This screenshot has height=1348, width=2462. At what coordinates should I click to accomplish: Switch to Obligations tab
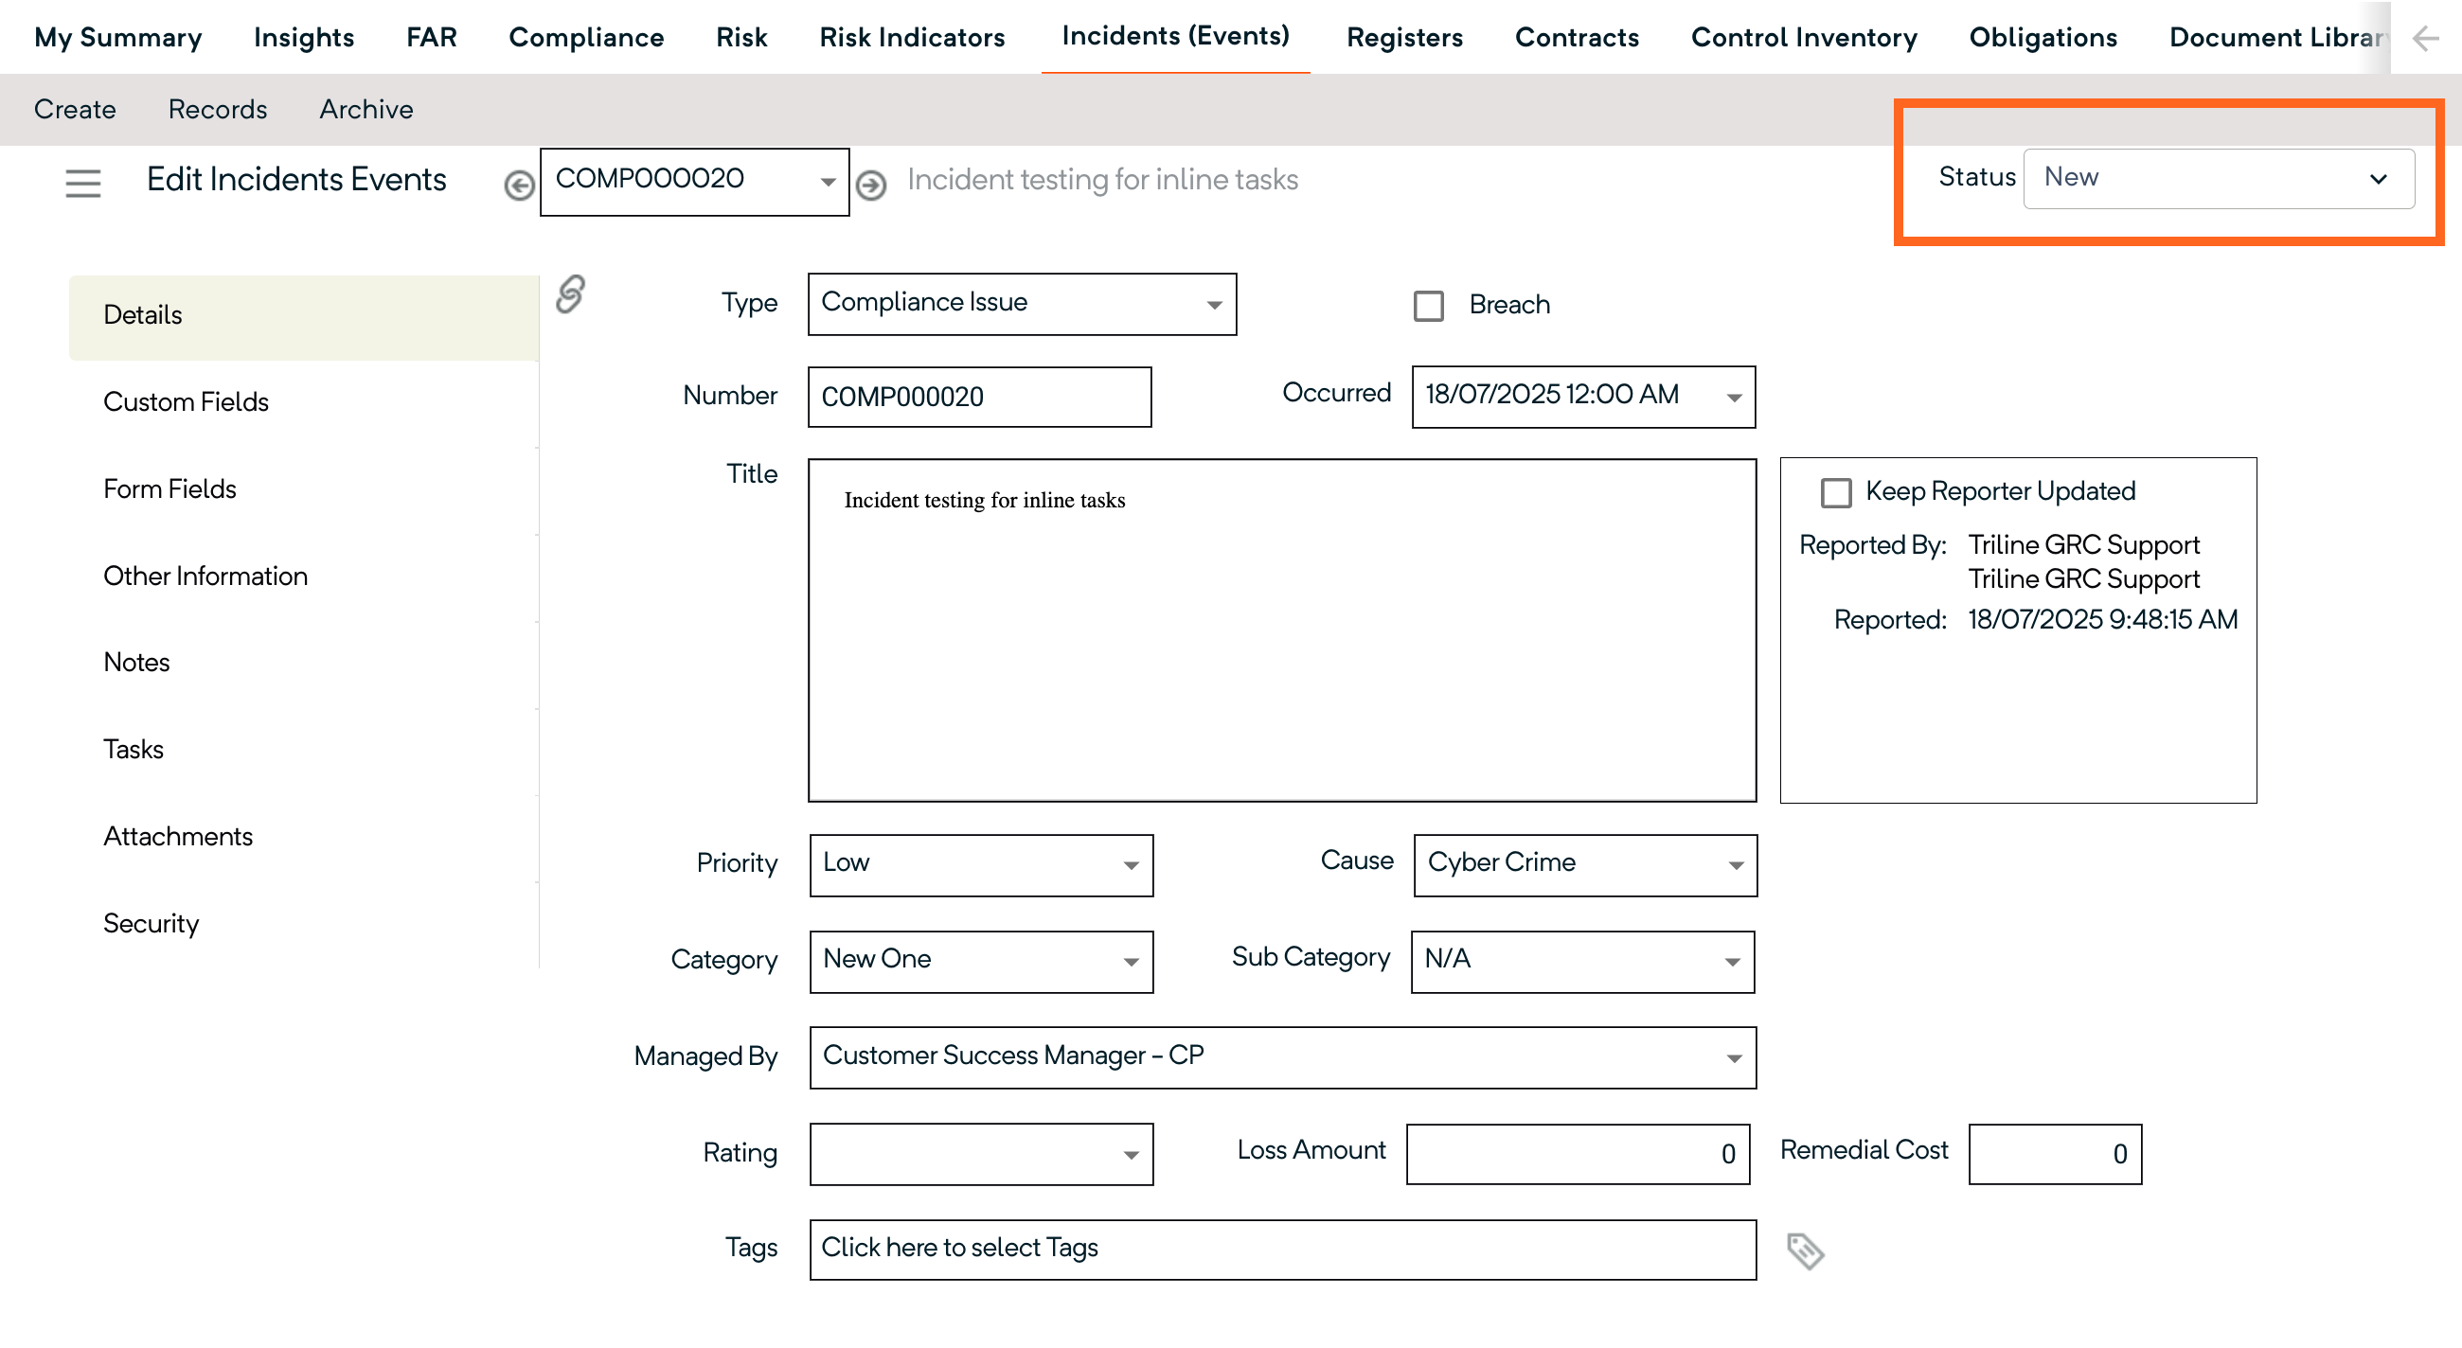(x=2043, y=37)
